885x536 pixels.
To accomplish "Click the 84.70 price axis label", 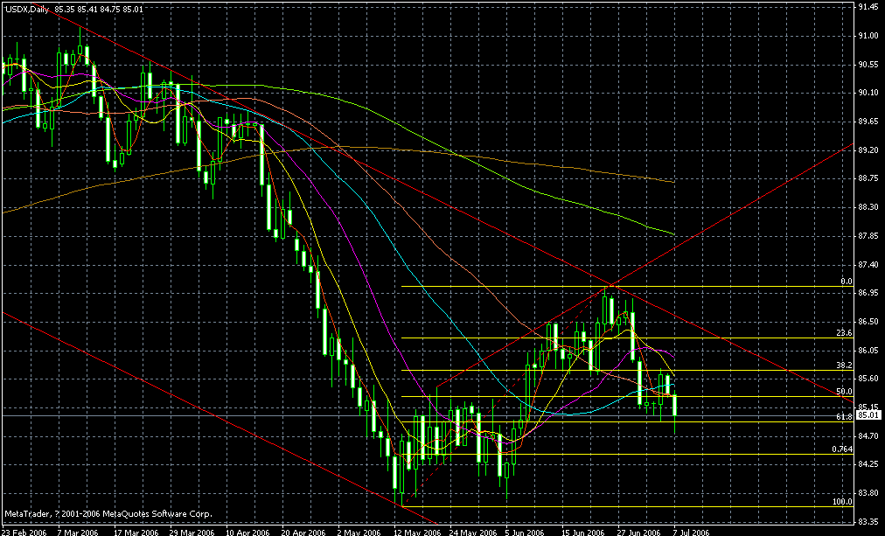I will click(868, 436).
